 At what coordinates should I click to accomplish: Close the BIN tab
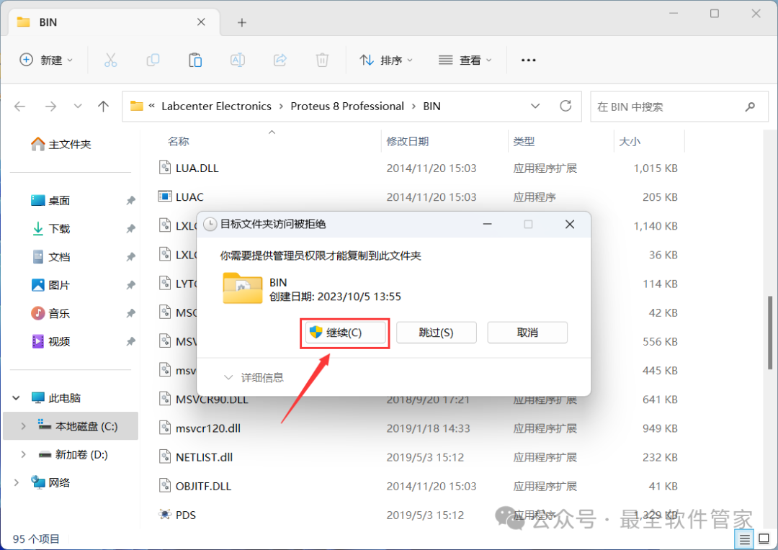click(201, 22)
